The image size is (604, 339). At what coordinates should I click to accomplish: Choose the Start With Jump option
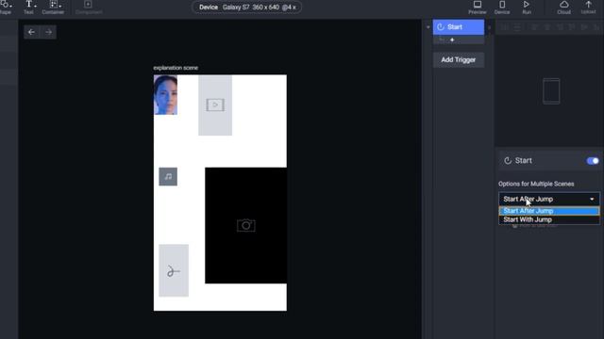549,219
